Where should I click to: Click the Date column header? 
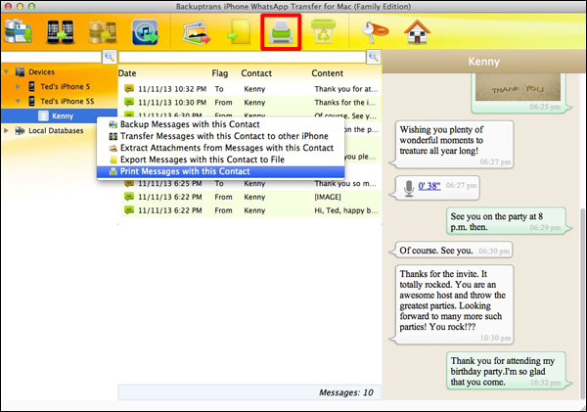[x=127, y=73]
